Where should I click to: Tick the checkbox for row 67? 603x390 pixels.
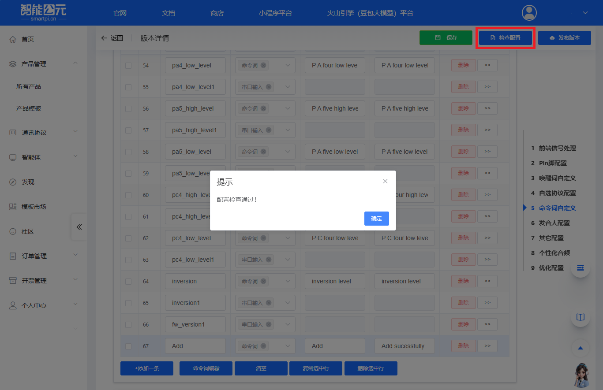coord(128,346)
